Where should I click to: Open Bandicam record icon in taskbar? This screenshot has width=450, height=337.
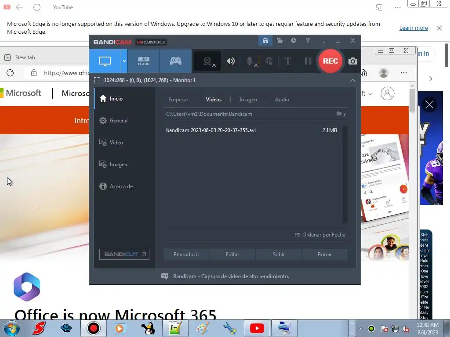93,328
